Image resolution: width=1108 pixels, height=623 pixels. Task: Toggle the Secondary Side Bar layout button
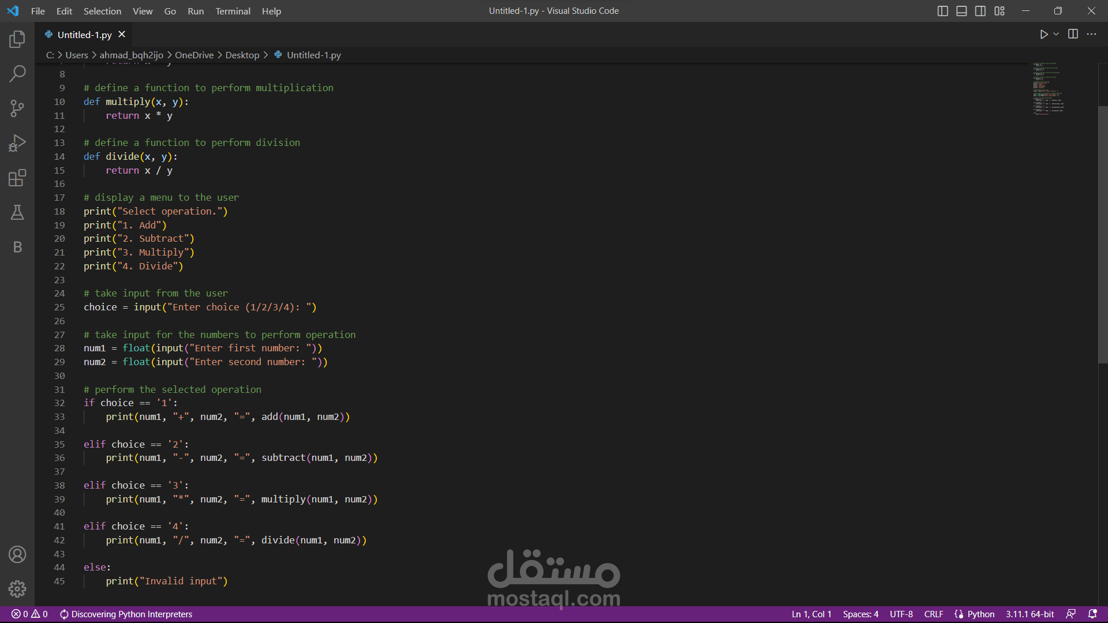coord(980,11)
